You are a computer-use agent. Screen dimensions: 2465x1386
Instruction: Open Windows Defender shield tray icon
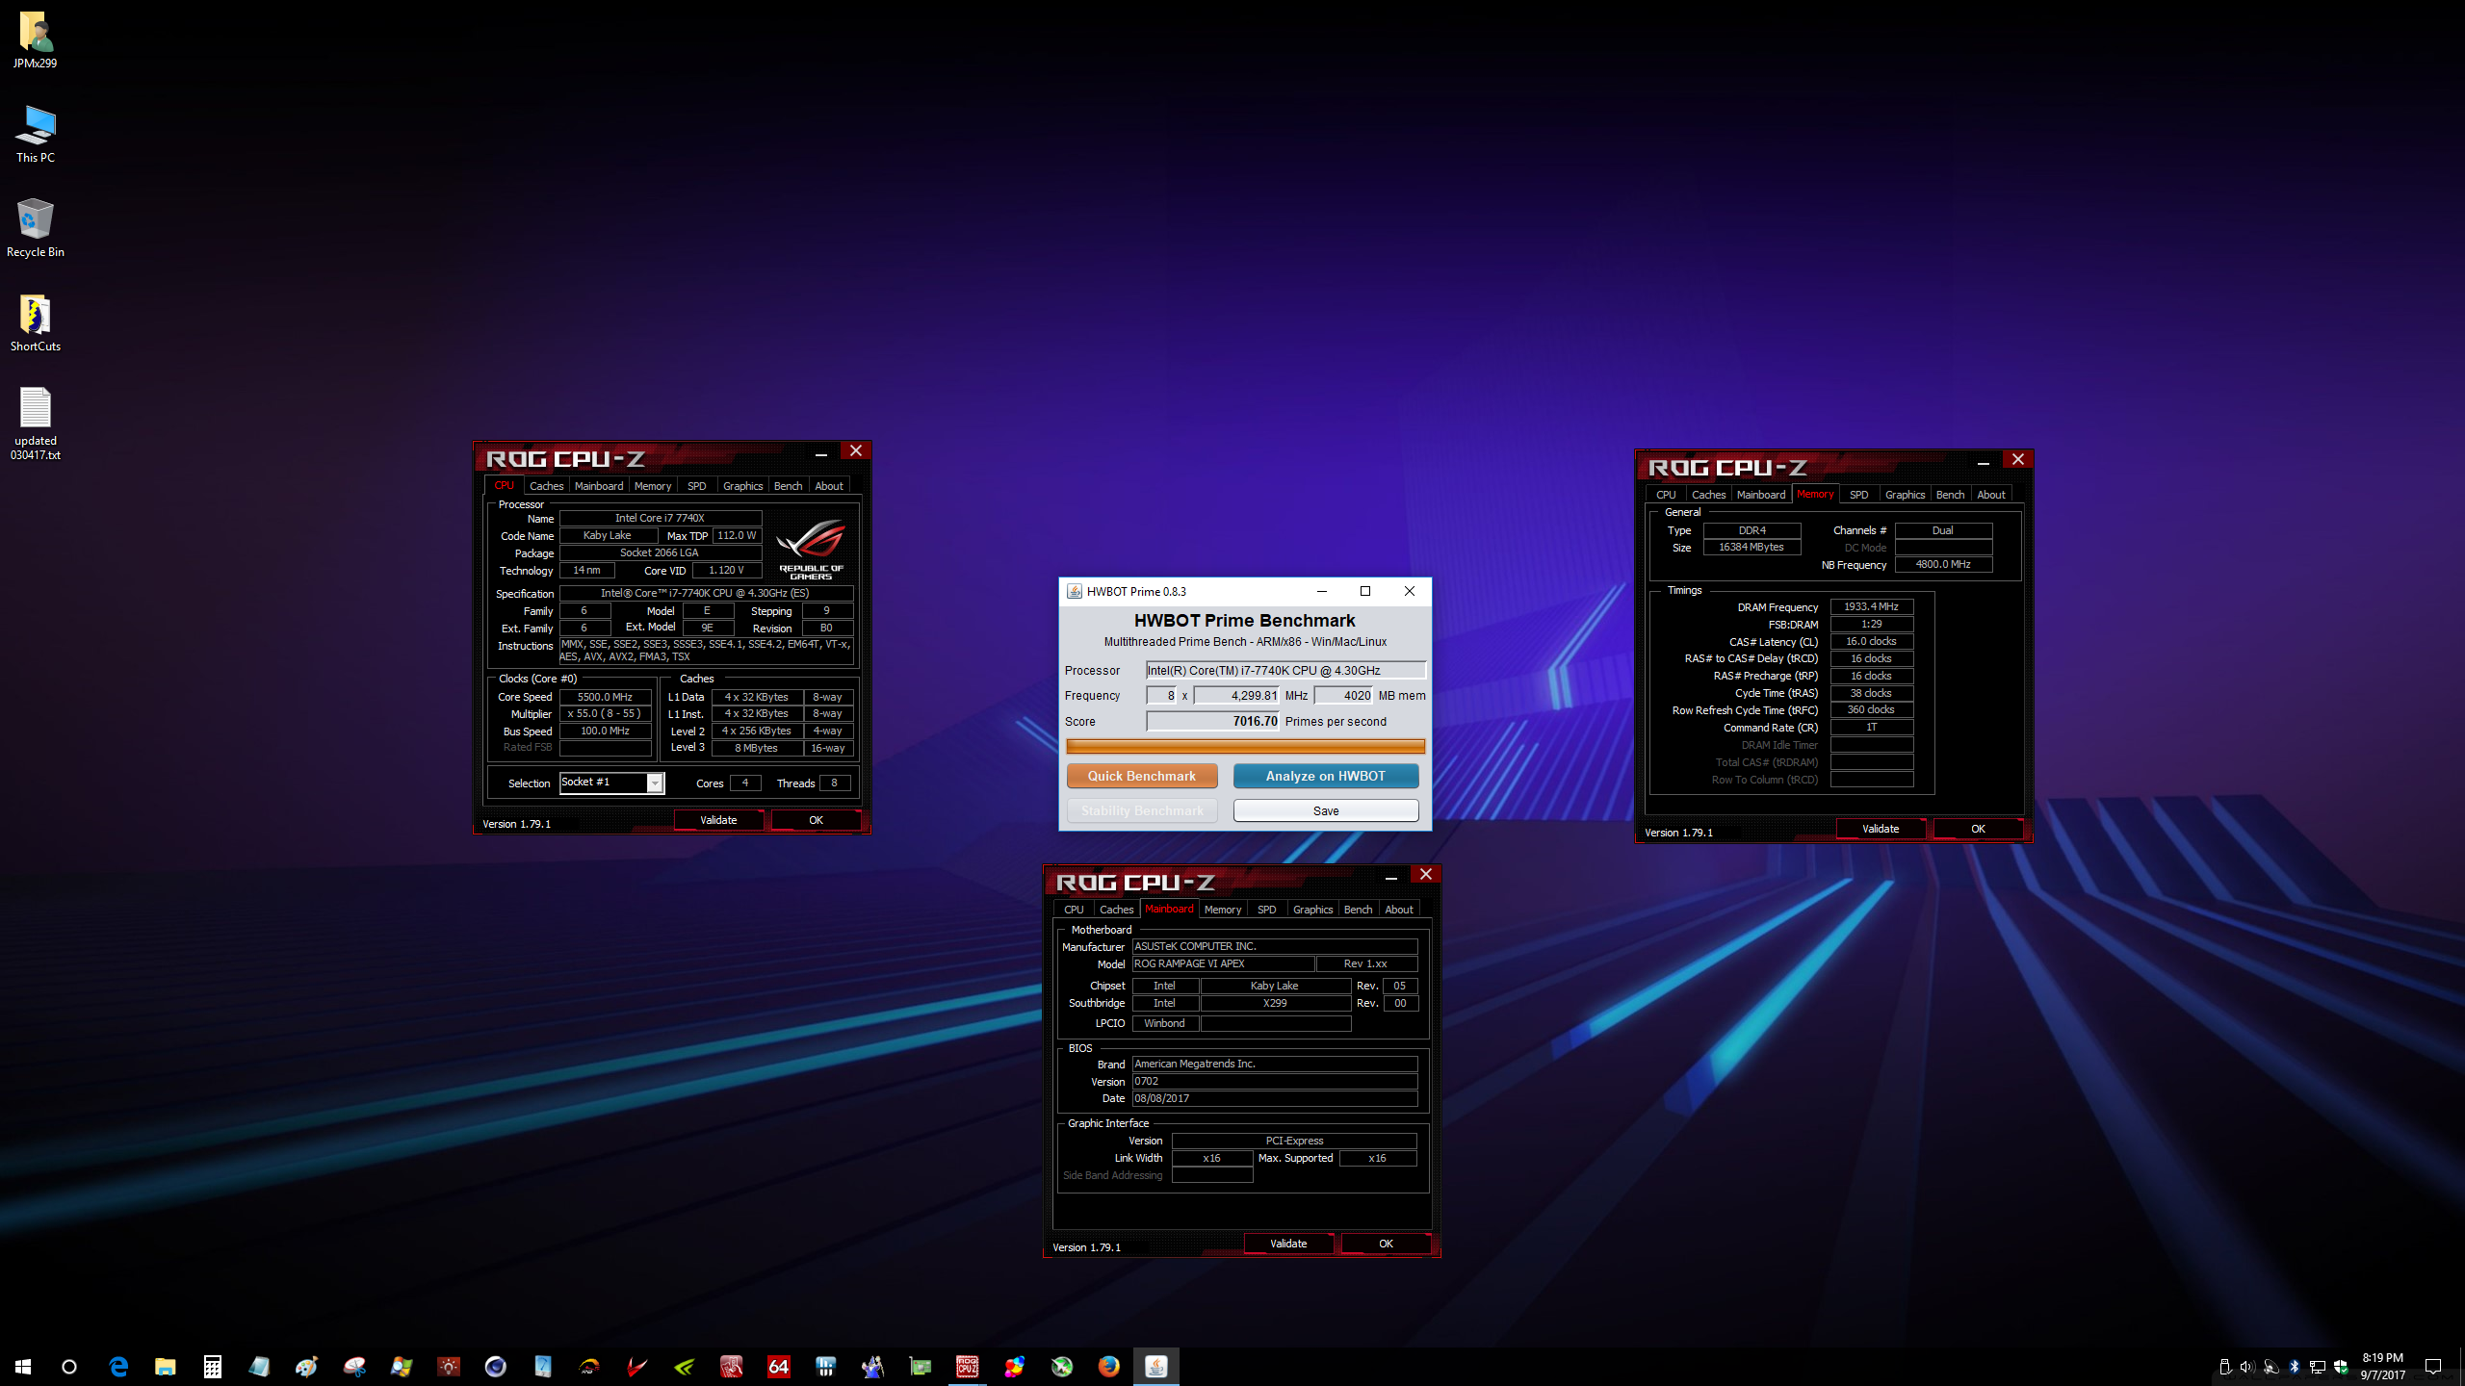pyautogui.click(x=2341, y=1367)
